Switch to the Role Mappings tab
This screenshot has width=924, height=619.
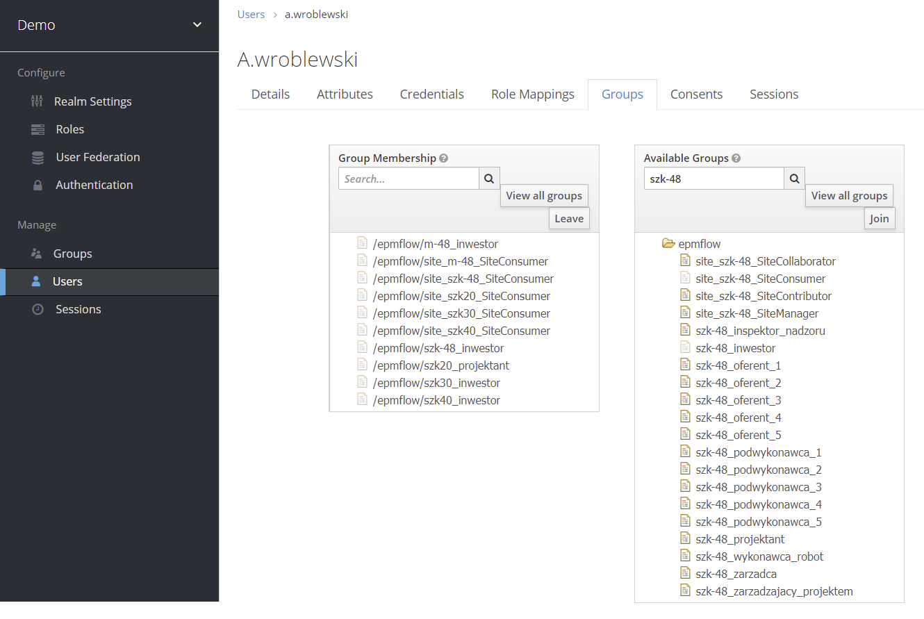coord(532,94)
